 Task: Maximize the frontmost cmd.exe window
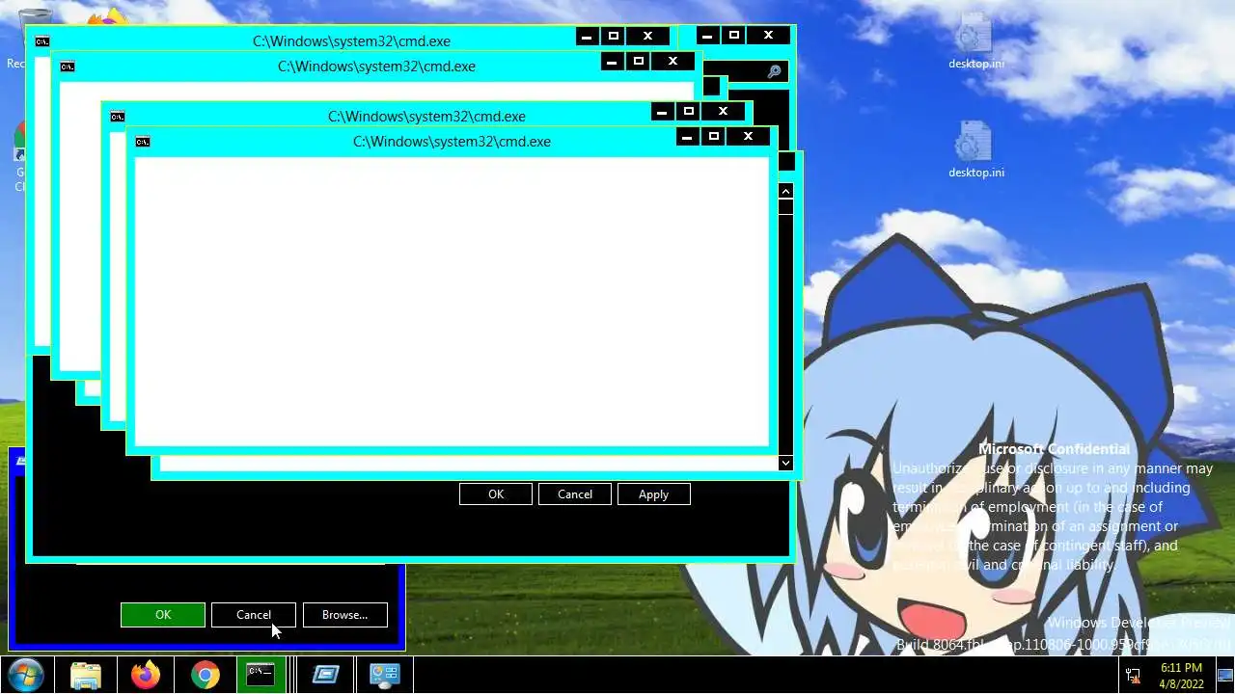[x=714, y=137]
